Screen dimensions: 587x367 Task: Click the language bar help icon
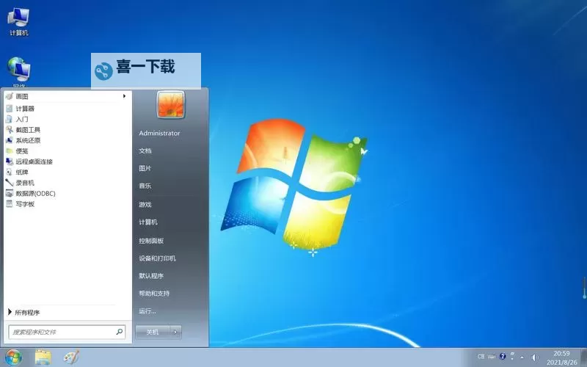[503, 356]
